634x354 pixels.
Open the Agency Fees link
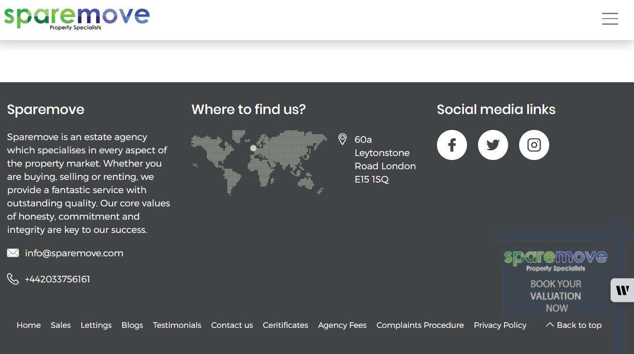pyautogui.click(x=342, y=325)
